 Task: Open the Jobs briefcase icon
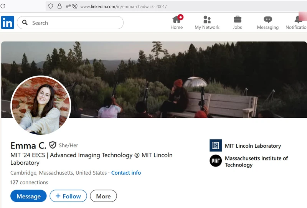point(237,19)
